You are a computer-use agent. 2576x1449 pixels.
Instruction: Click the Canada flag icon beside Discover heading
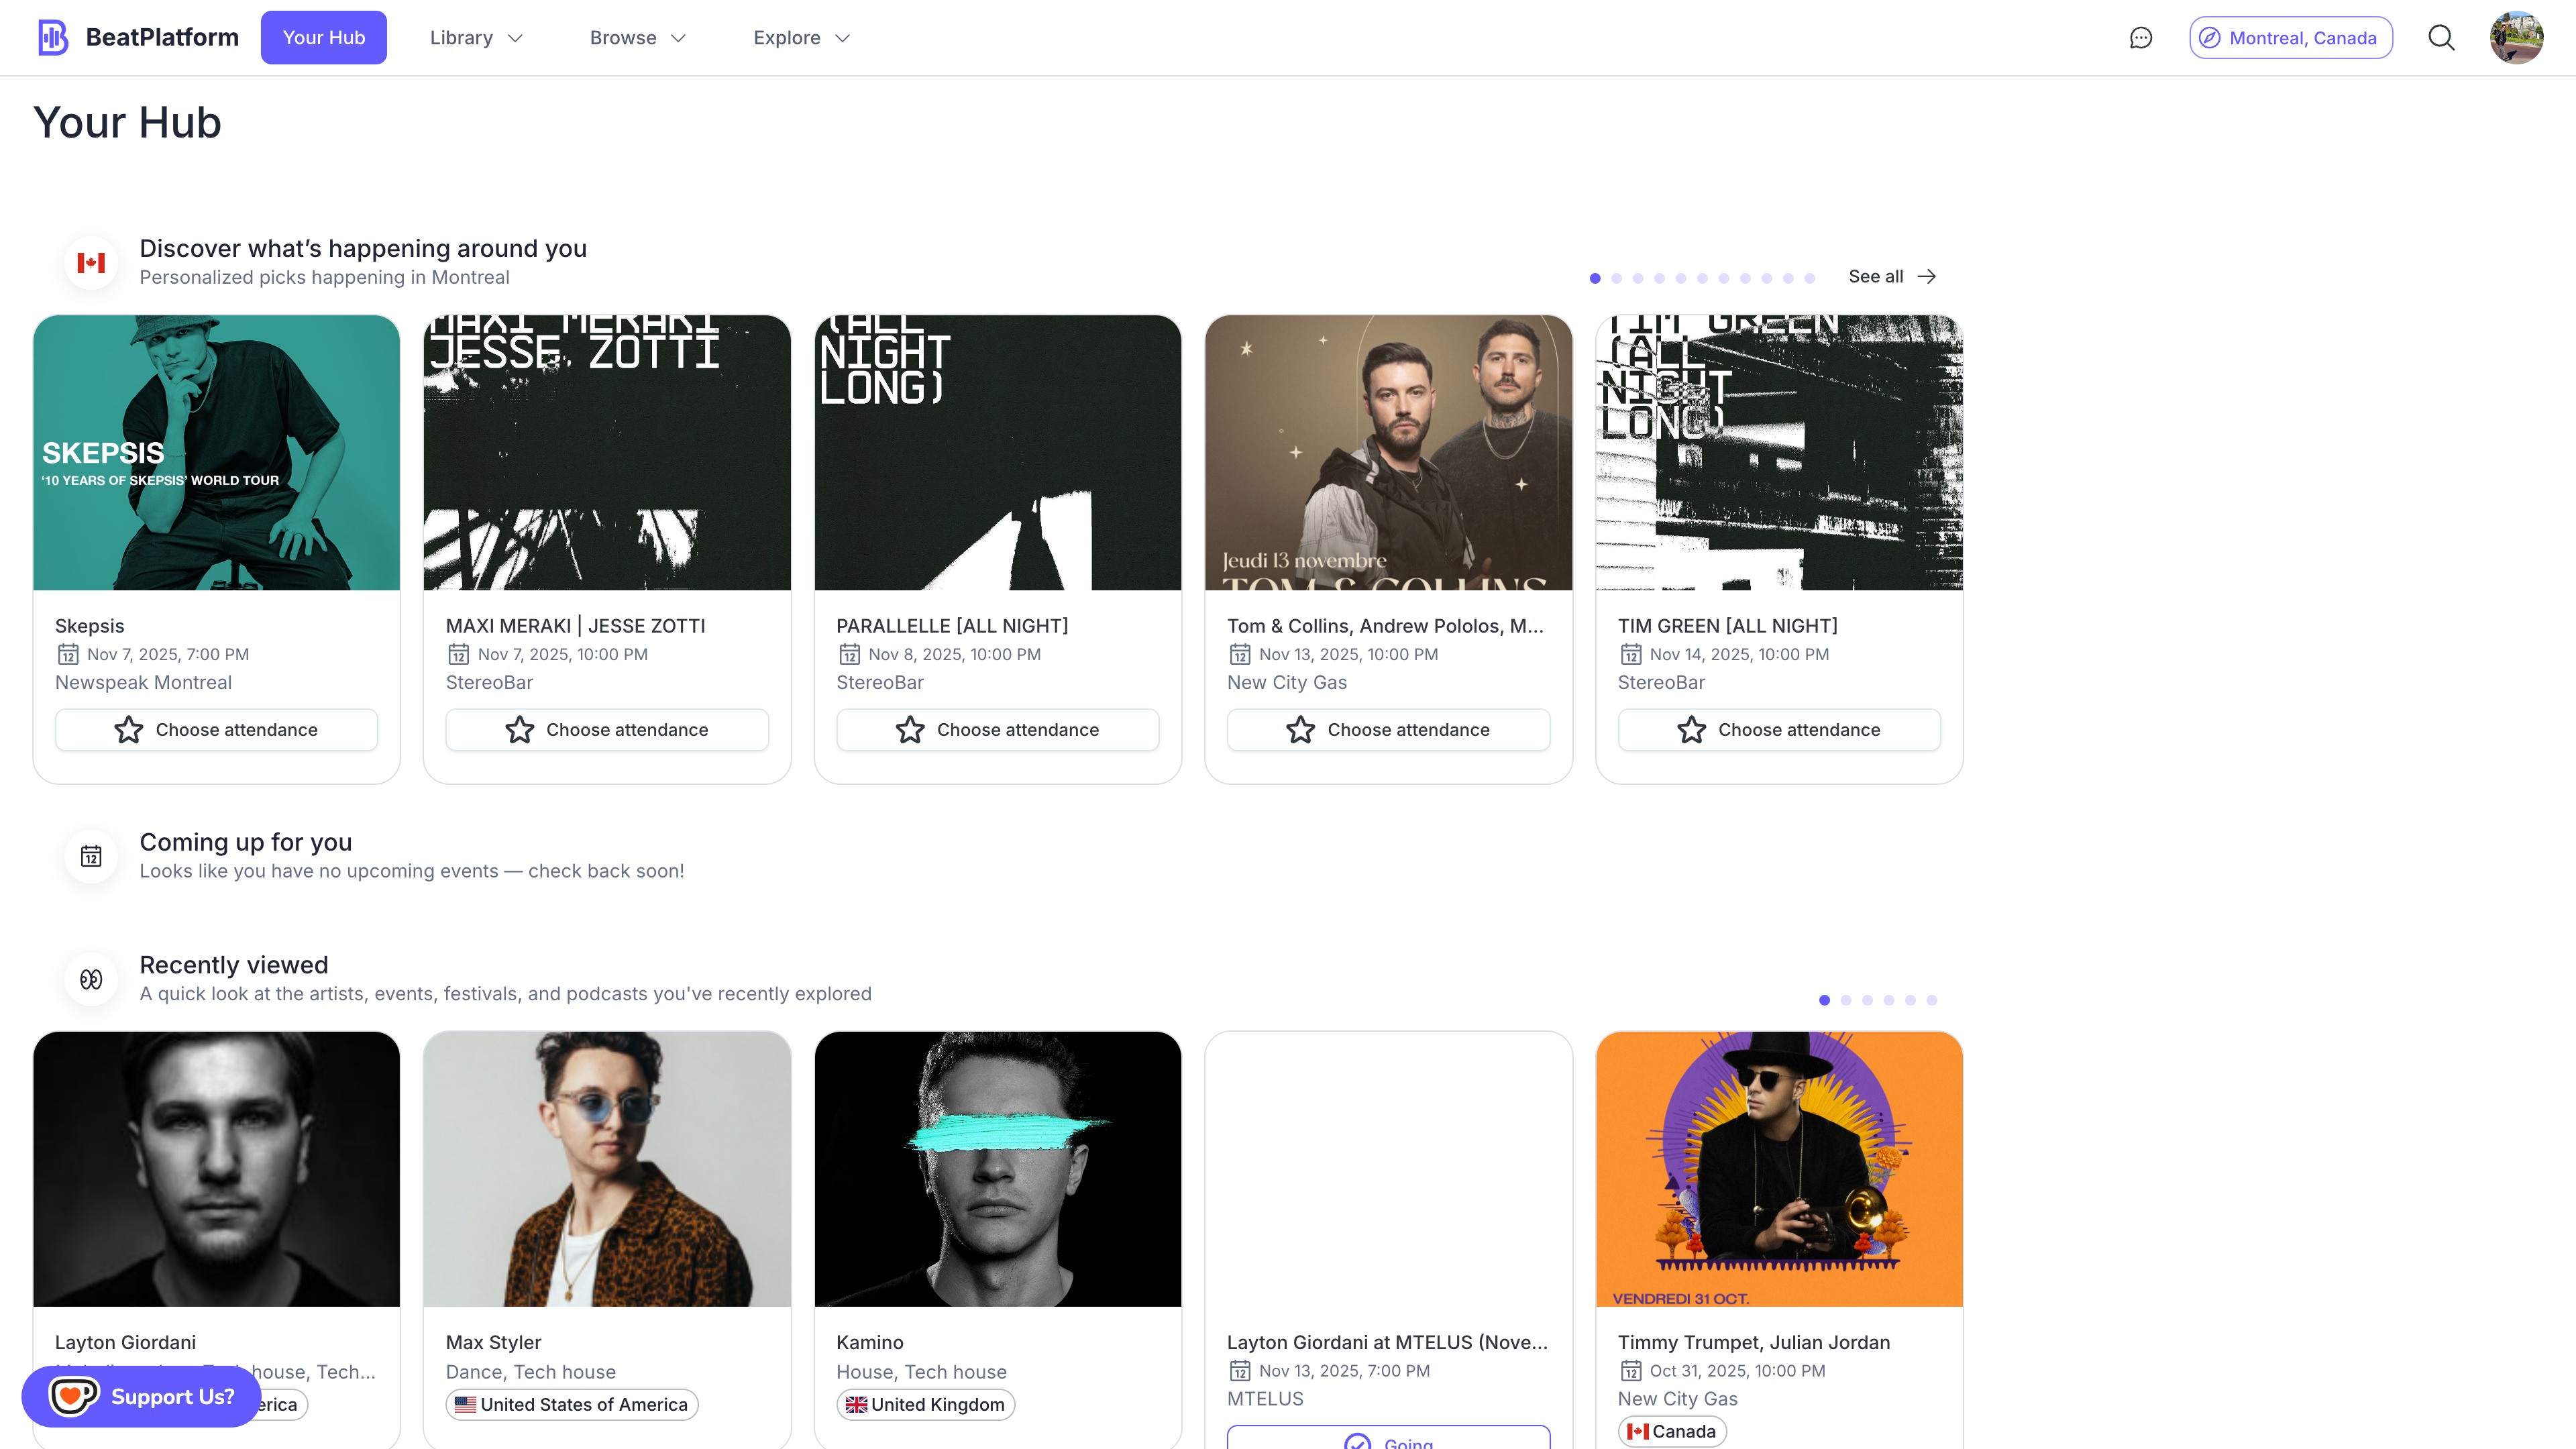90,261
